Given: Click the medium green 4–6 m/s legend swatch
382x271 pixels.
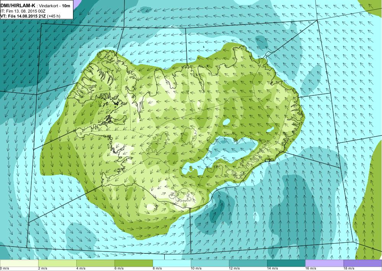Looking at the screenshot, I should (x=95, y=263).
